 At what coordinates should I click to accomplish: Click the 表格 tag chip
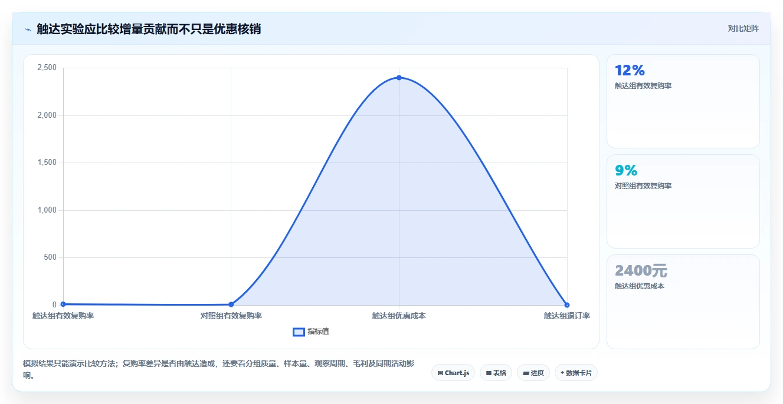click(x=496, y=373)
